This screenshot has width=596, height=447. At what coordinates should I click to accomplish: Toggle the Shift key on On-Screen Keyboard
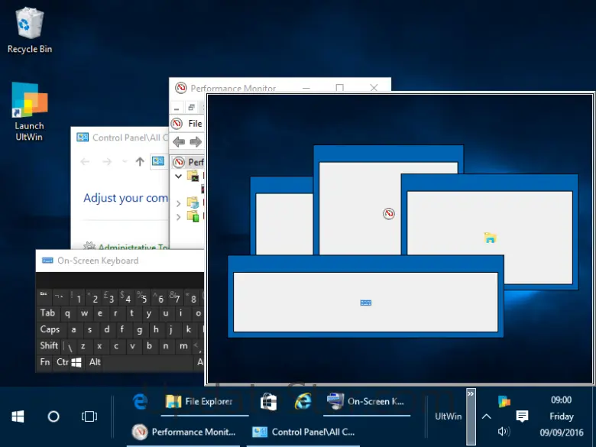[50, 345]
